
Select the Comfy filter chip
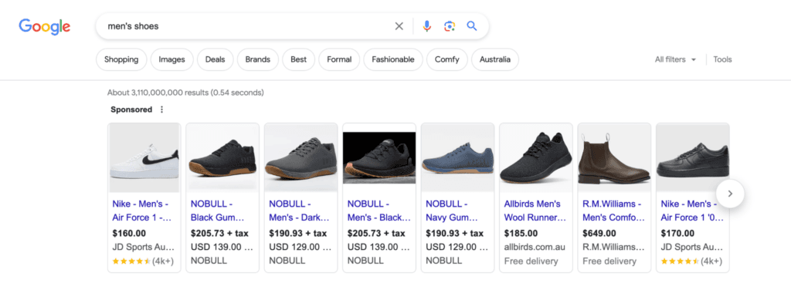coord(447,59)
